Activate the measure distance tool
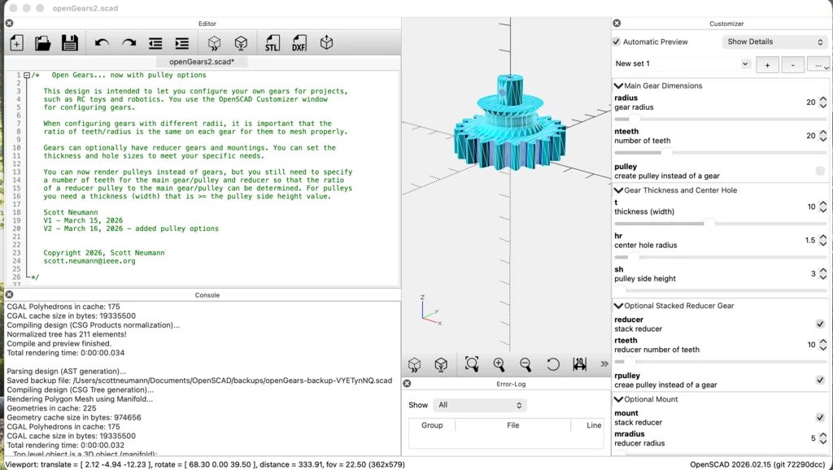Image resolution: width=833 pixels, height=470 pixels. click(x=582, y=364)
